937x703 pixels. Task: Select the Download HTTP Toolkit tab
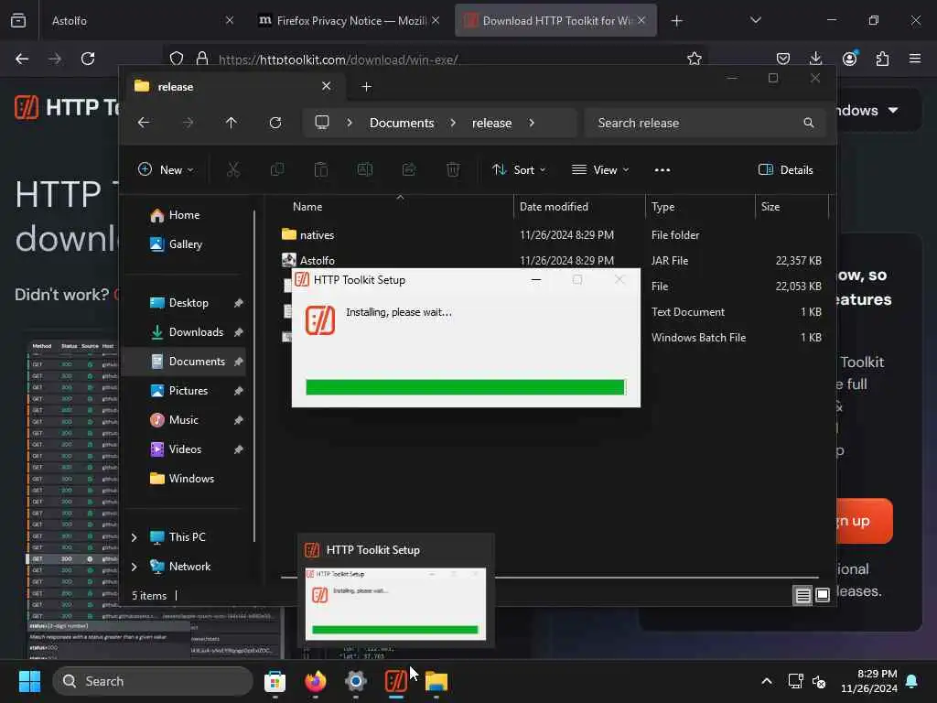[x=555, y=20]
